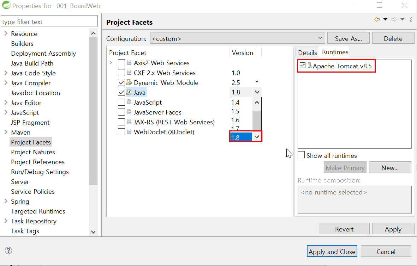The height and width of the screenshot is (266, 417).
Task: Expand the JavaScript tree node
Action: 6,112
